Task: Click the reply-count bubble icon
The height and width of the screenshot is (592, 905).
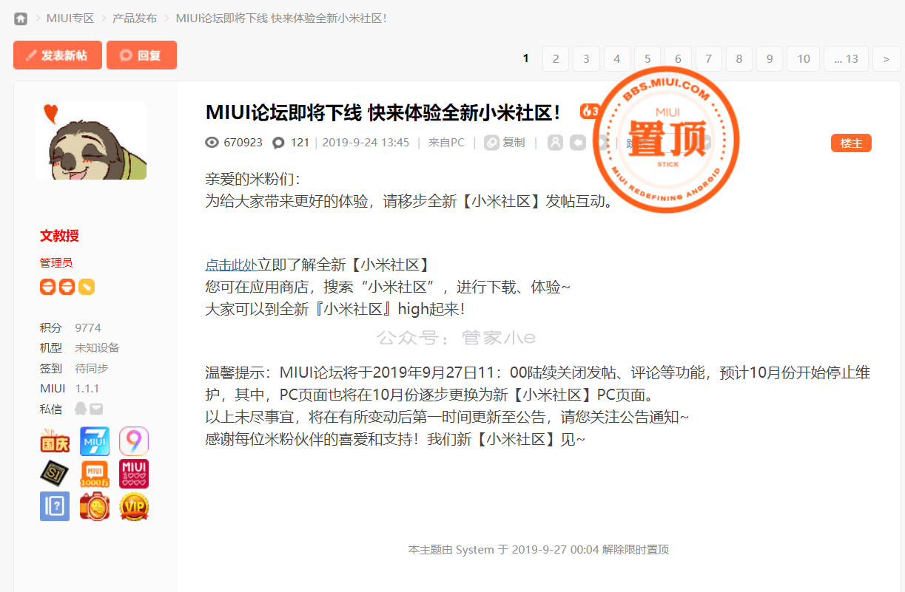Action: (x=278, y=143)
